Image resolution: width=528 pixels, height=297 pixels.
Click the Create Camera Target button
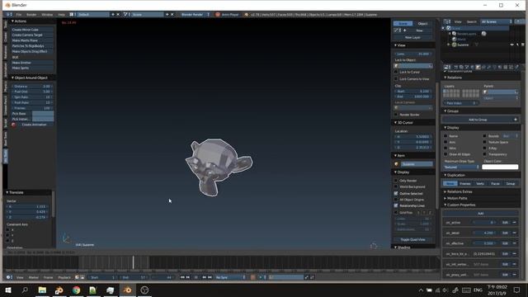click(32, 35)
